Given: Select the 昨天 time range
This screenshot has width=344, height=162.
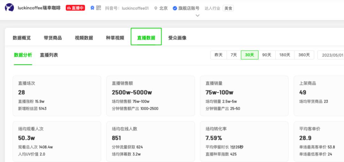Looking at the screenshot, I should [x=219, y=55].
